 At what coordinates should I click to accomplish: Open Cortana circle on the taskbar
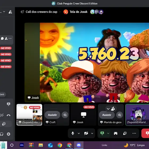click(12, 145)
